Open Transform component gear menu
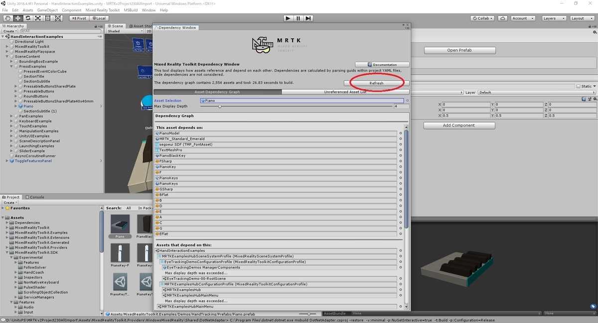598x323 pixels. pyautogui.click(x=595, y=99)
